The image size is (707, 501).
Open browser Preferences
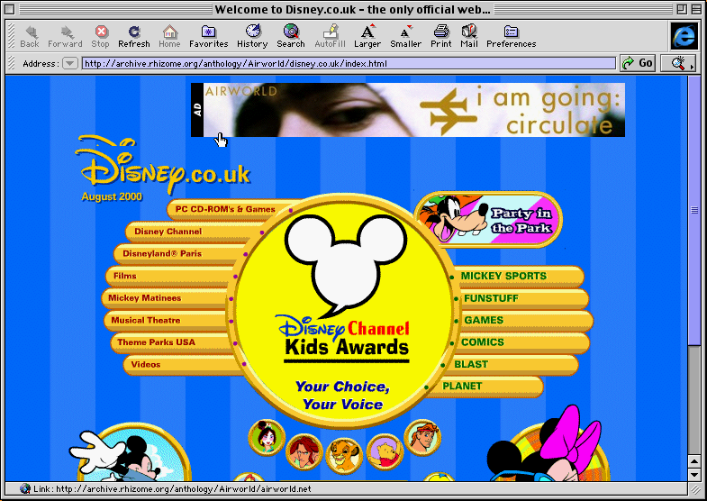coord(511,36)
